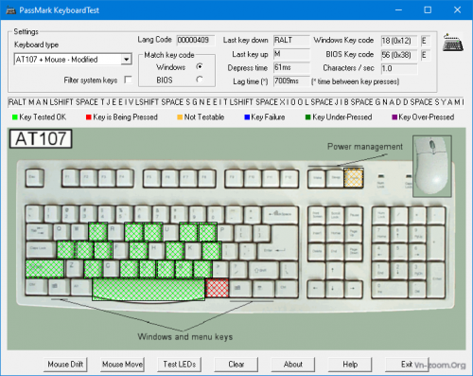Screen dimensions: 473x376
Task: Click the Lag time field 7009ms
Action: pyautogui.click(x=291, y=81)
